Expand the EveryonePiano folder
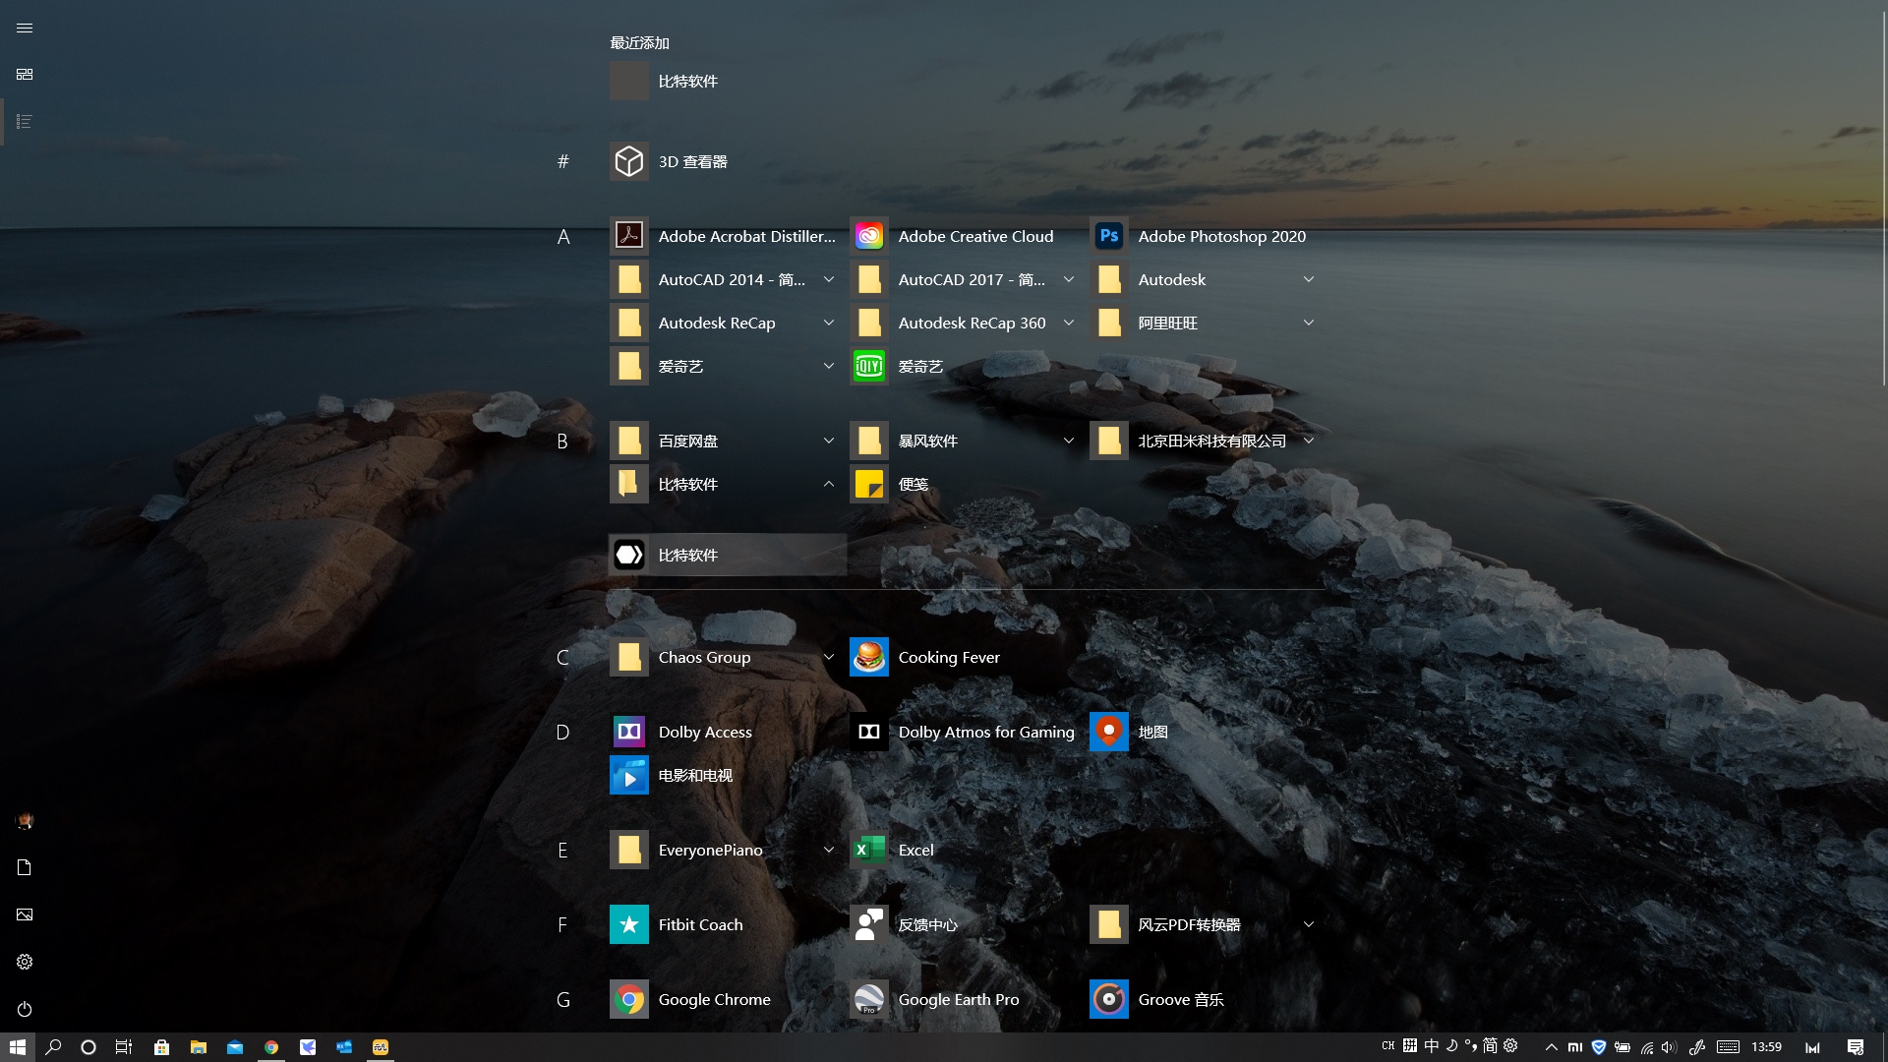Screen dimensions: 1888x1062 (x=828, y=850)
